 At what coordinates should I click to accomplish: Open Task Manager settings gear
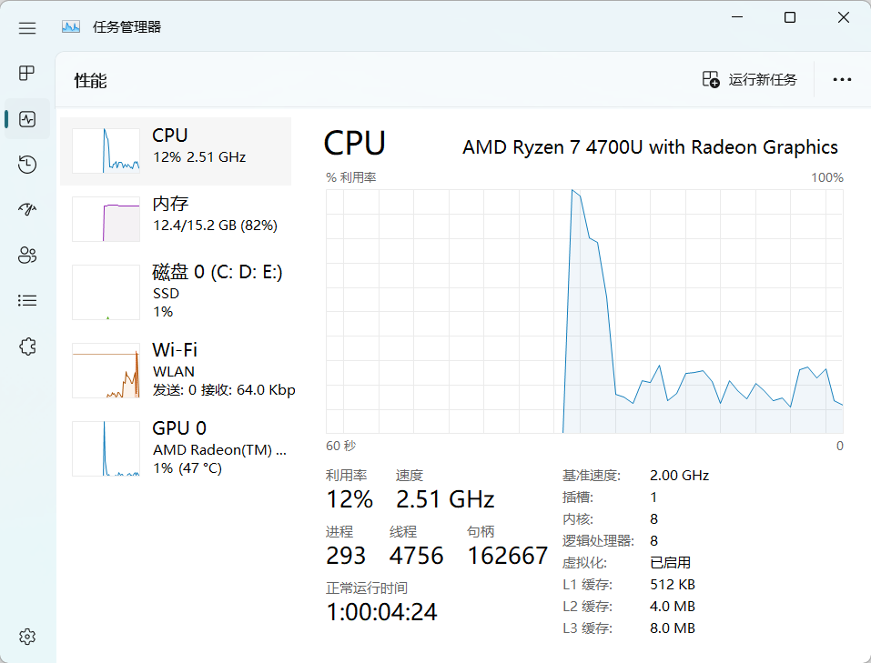click(x=27, y=636)
